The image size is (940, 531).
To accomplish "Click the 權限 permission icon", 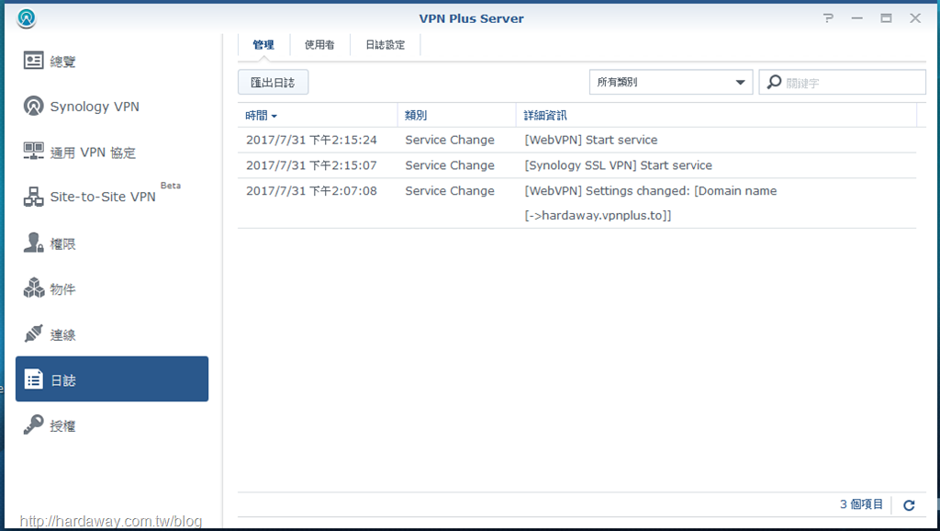I will pos(34,242).
